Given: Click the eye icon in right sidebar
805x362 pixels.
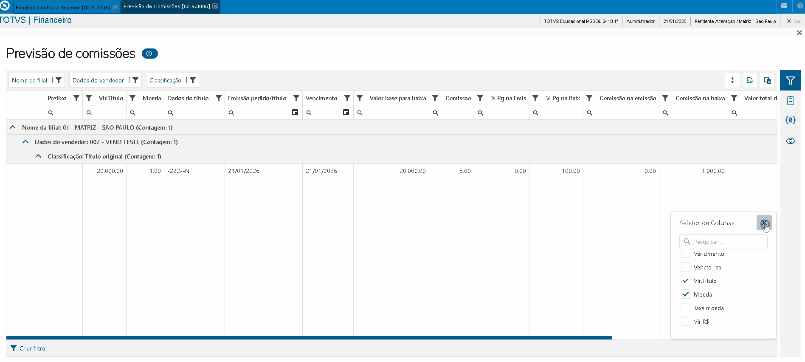Looking at the screenshot, I should tap(790, 141).
